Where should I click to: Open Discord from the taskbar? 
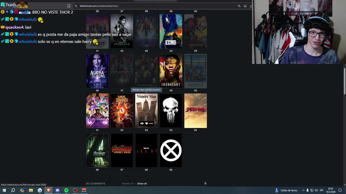click(57, 190)
